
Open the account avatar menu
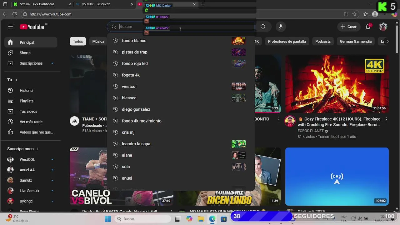click(x=383, y=27)
